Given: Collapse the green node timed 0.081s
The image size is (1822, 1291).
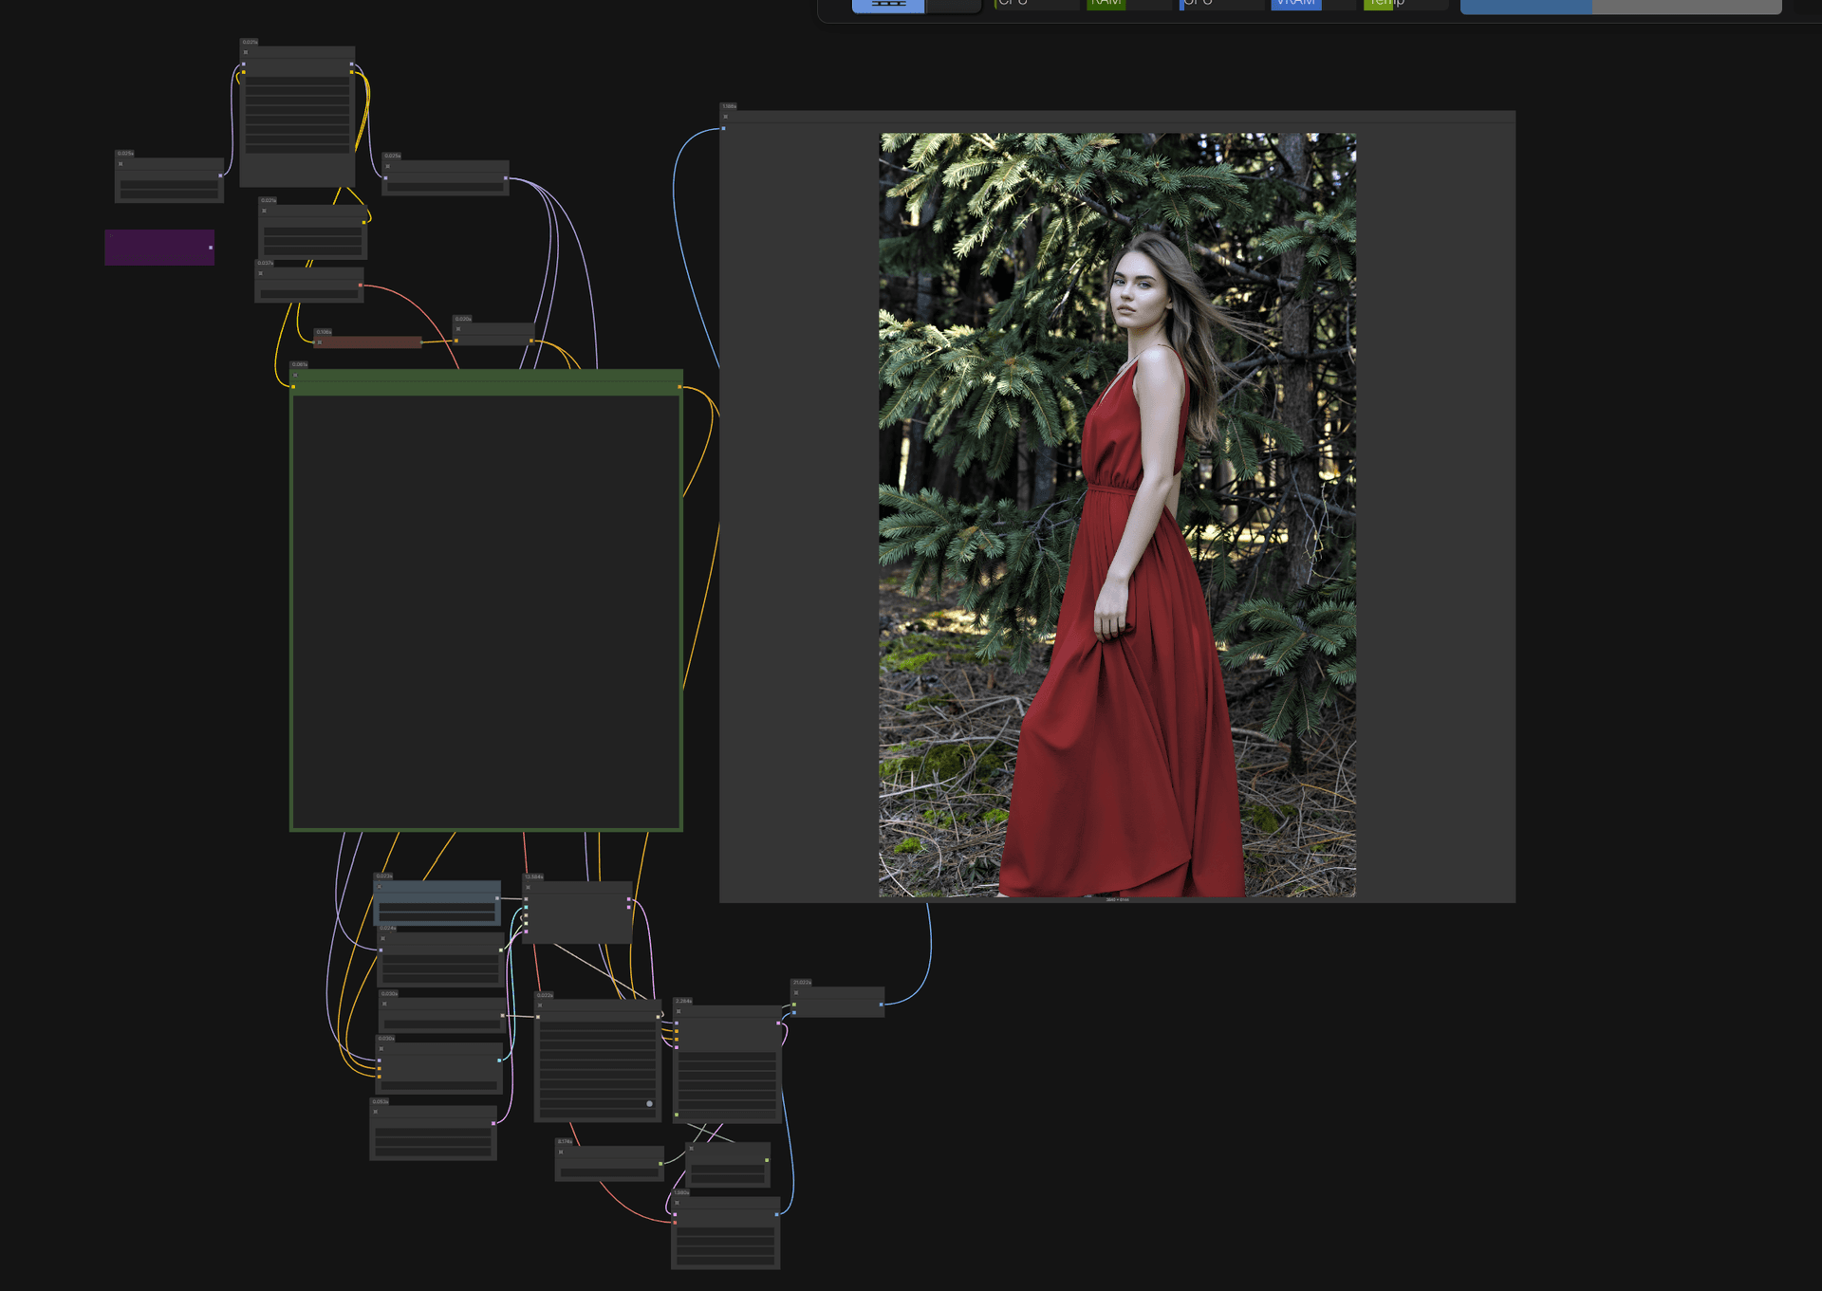Looking at the screenshot, I should click(x=295, y=376).
